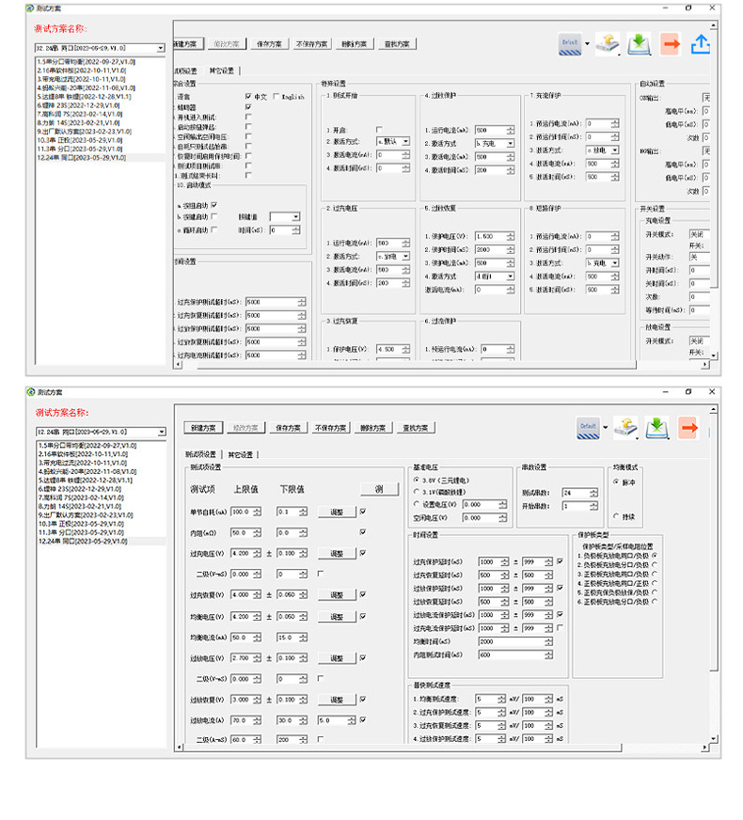Switch to 其它设置 tab in top window
The width and height of the screenshot is (743, 820).
[222, 71]
